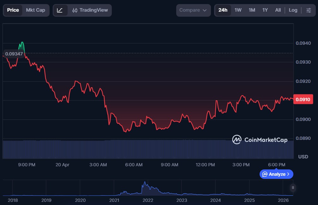The width and height of the screenshot is (318, 205).
Task: Click the 0.09347 opening price label
Action: [14, 54]
